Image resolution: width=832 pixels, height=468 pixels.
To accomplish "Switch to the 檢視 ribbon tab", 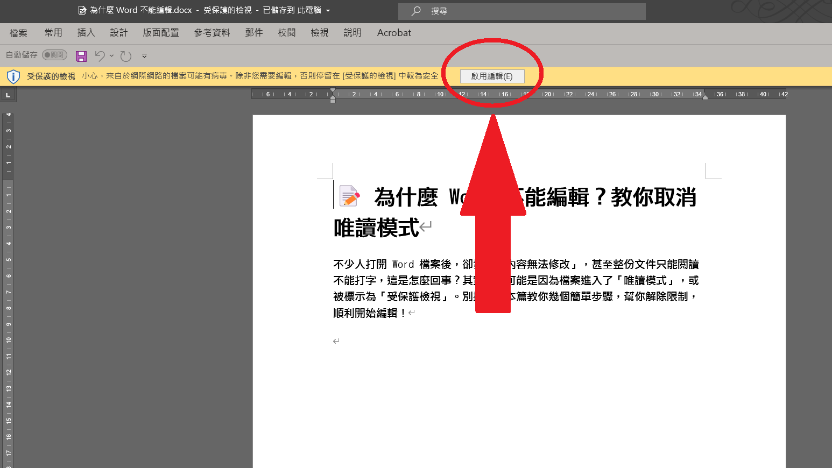I will tap(320, 33).
